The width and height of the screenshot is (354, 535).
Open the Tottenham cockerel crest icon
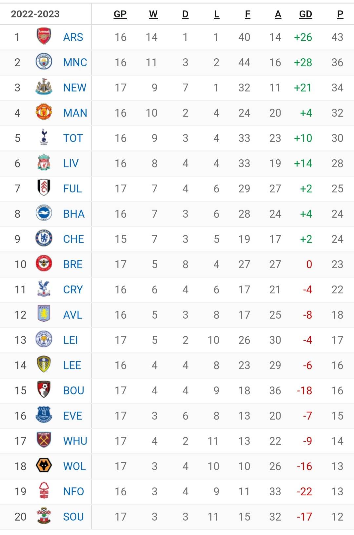44,137
